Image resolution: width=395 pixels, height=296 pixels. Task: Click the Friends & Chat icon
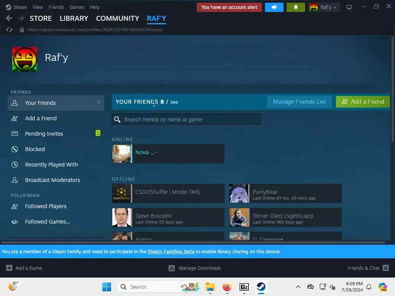(386, 268)
